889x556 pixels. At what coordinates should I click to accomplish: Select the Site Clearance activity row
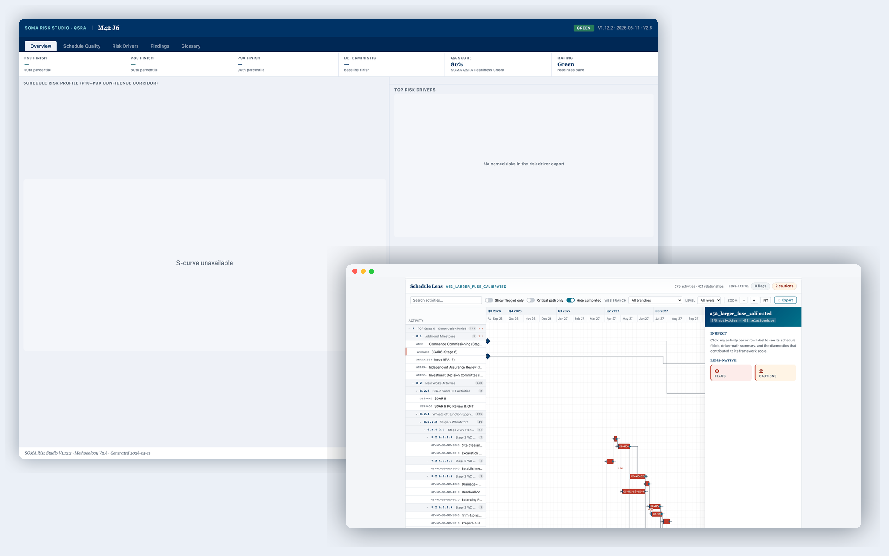point(445,445)
